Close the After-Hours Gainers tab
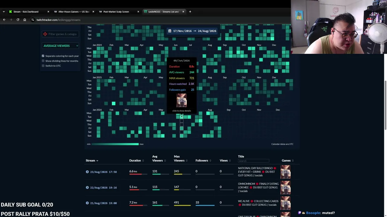Viewport: 387px width, 217px height. (x=93, y=12)
